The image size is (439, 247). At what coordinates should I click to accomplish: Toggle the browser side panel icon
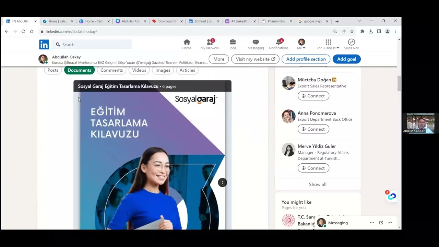[379, 31]
